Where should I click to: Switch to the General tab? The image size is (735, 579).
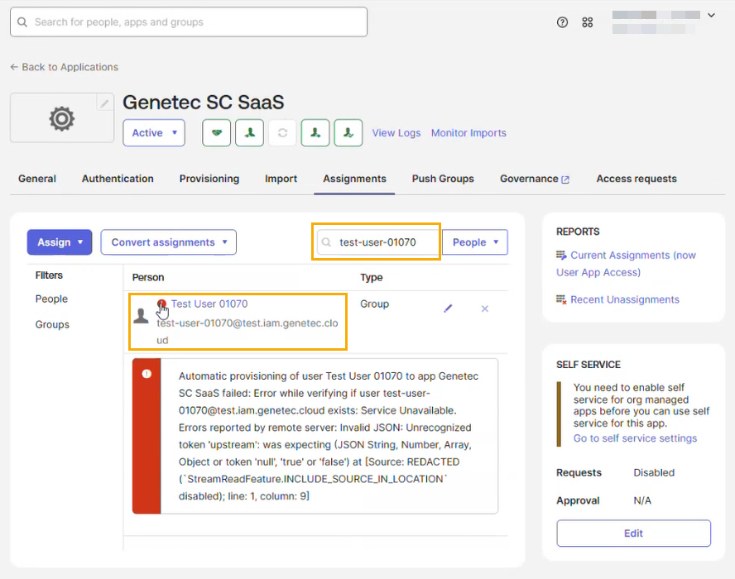(37, 179)
